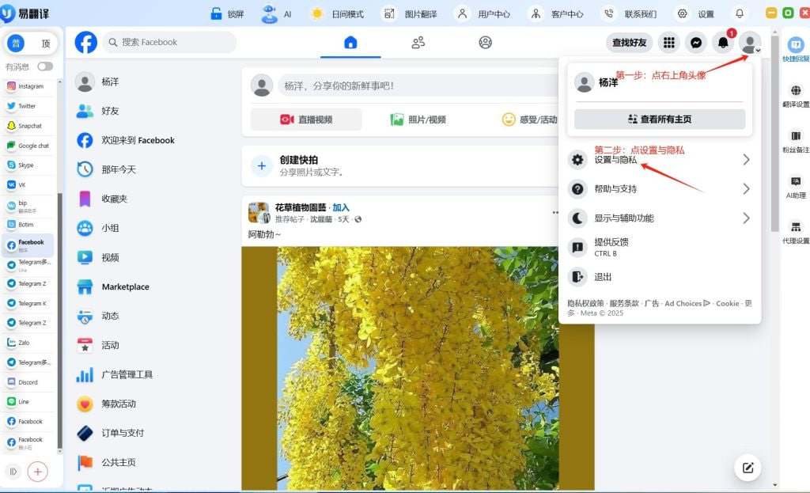Viewport: 810px width, 493px height.
Task: Open the AI助理 panel on the right sidebar
Action: pyautogui.click(x=795, y=184)
